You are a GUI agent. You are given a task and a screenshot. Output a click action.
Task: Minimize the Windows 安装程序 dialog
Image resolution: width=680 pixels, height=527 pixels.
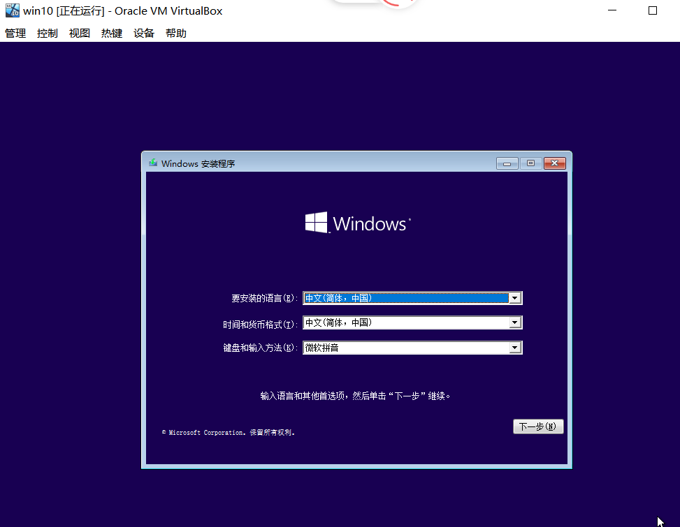507,163
